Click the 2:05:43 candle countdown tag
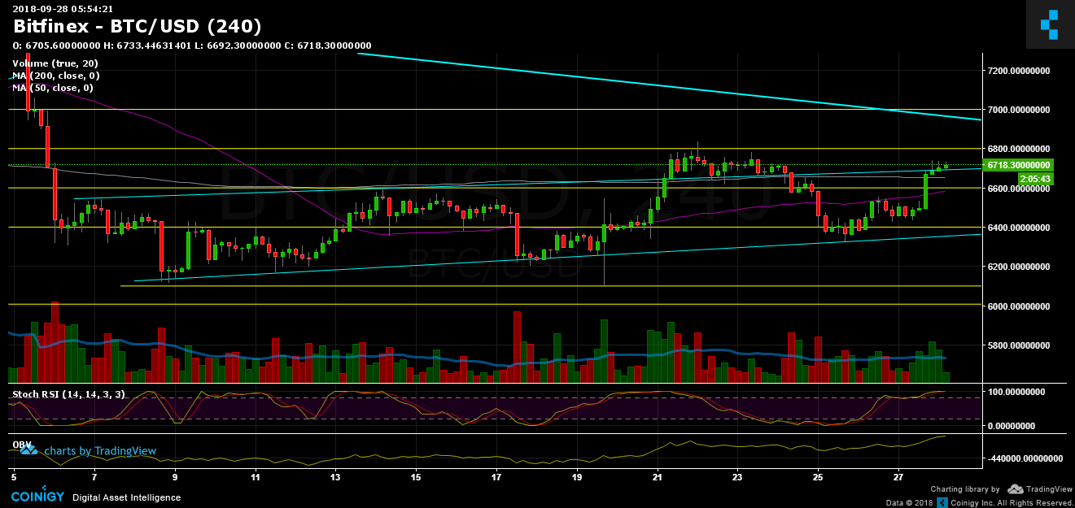 point(1036,178)
